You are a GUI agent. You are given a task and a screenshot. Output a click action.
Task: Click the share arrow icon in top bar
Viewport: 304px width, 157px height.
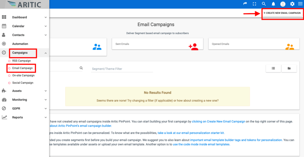[245, 4]
